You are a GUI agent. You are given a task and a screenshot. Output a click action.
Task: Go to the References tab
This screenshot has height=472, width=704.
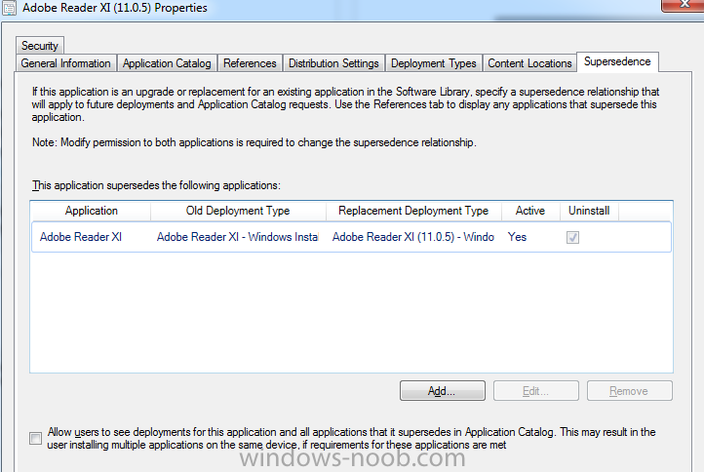pos(250,63)
